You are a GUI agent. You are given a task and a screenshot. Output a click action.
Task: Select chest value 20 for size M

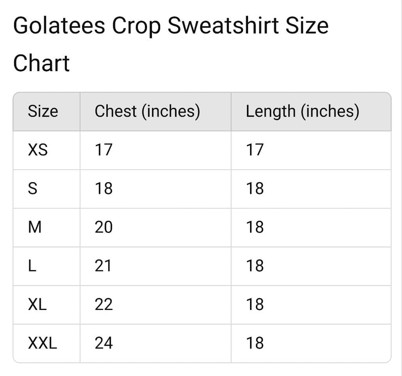[104, 227]
